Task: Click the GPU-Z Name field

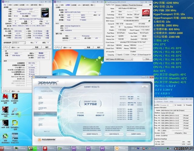Action: click(127, 9)
